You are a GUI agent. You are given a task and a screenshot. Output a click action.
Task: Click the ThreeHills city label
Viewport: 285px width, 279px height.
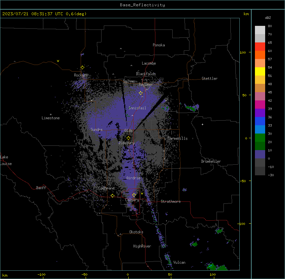(178, 139)
